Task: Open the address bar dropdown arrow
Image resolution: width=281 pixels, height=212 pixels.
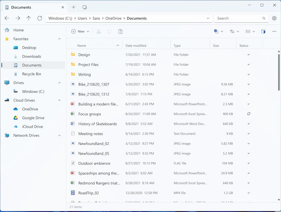Action: [x=208, y=18]
